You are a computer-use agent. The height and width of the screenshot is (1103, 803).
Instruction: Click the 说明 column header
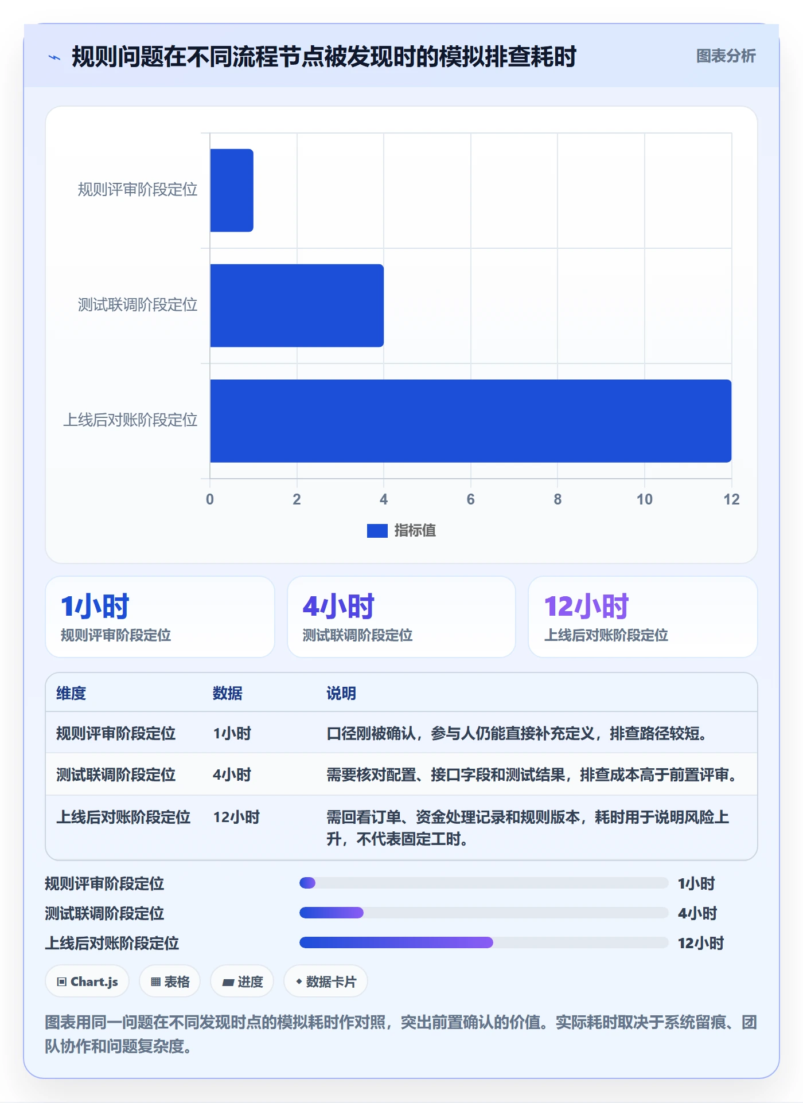341,693
